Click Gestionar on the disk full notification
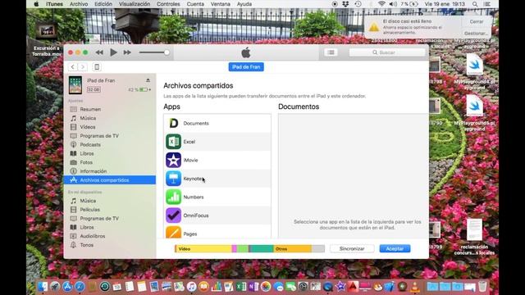The width and height of the screenshot is (525, 295). pos(477,33)
